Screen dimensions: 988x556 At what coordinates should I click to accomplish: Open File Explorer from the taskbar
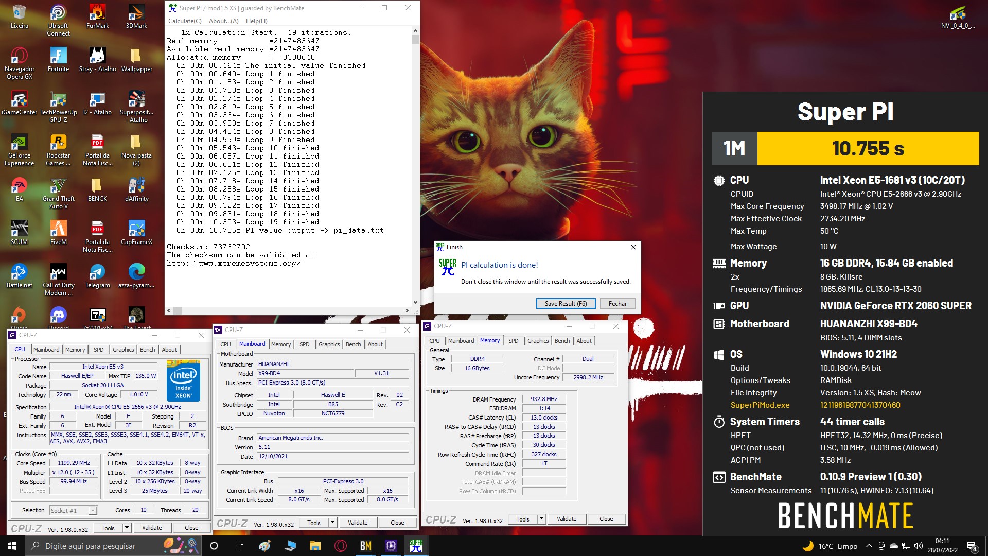[315, 546]
